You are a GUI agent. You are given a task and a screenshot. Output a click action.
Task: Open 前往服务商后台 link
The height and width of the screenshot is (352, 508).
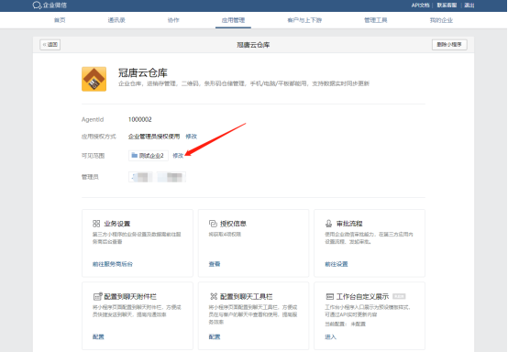(x=113, y=264)
